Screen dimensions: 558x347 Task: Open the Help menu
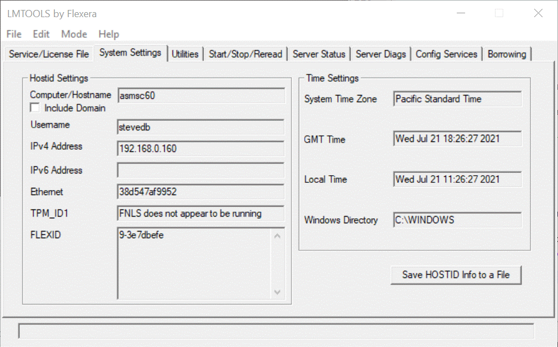tap(108, 34)
